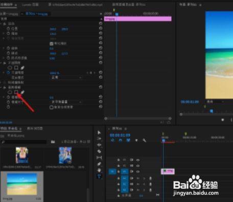Mute audio track A1

pos(138,178)
